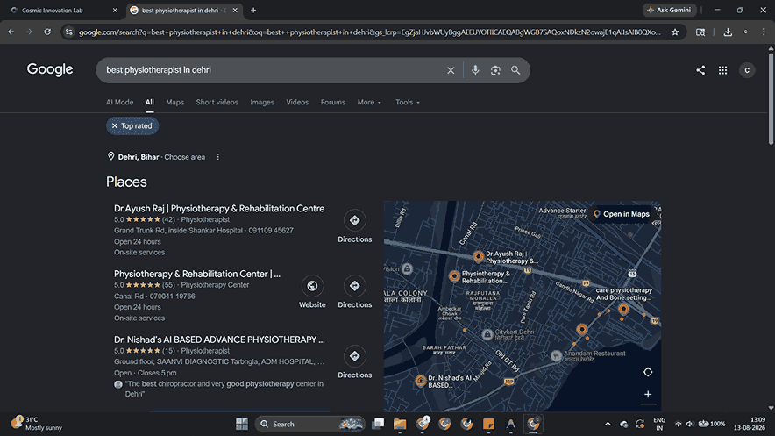Click Dr. Nishad's AI BASED map pin
This screenshot has width=775, height=436.
click(420, 381)
